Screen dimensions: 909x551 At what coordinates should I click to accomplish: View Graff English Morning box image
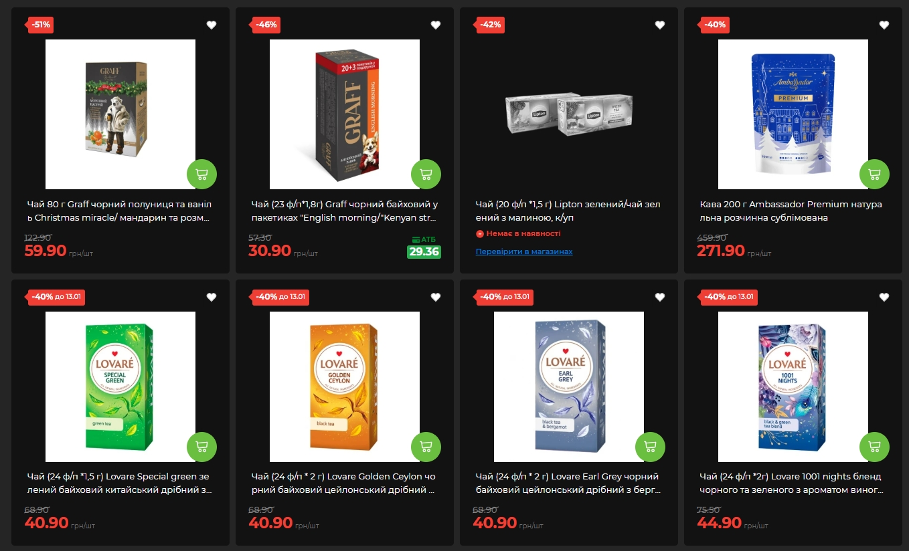(345, 114)
